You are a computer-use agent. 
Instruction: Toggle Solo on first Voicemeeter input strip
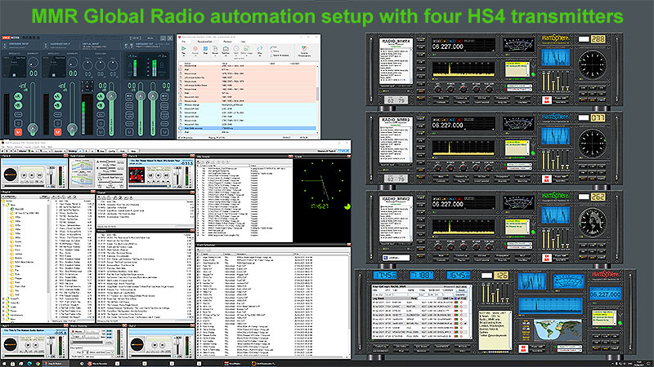[x=18, y=123]
